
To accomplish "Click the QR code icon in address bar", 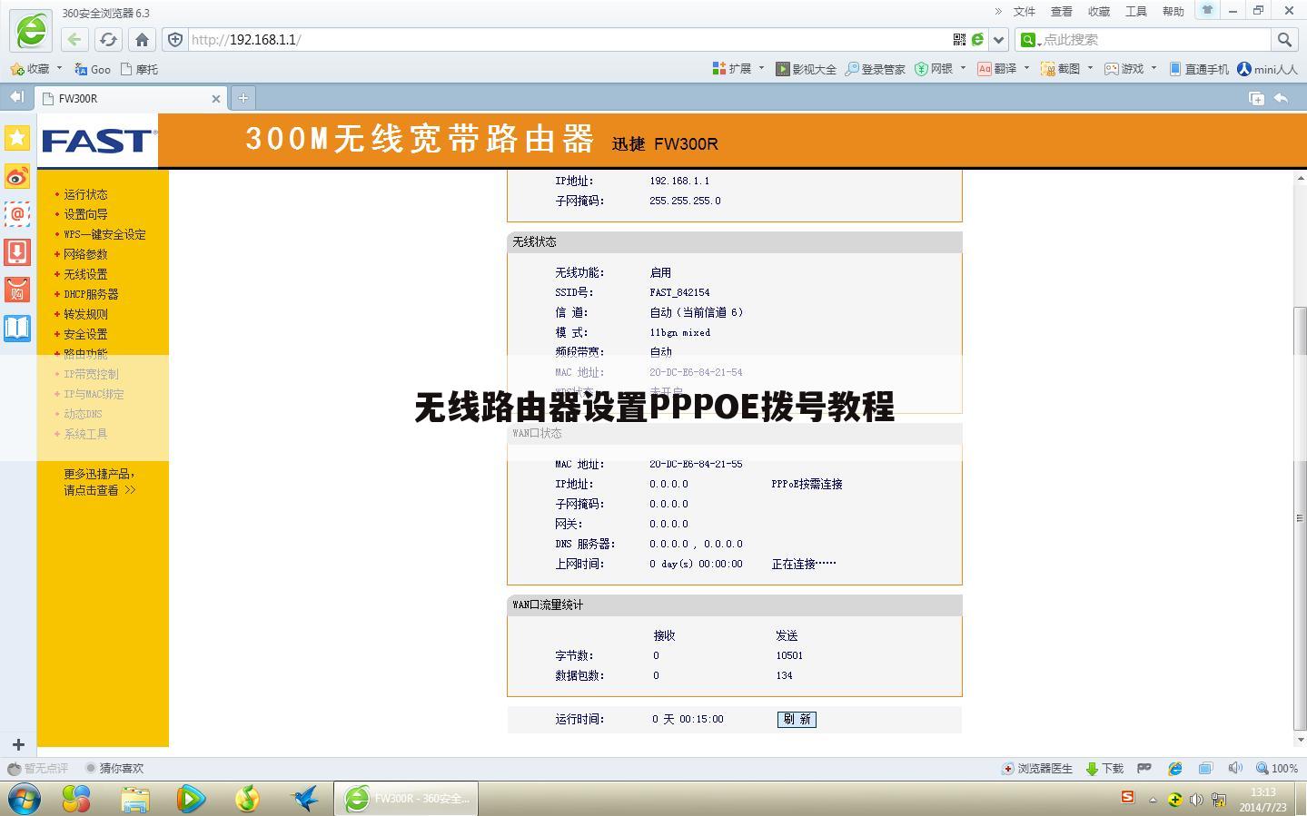I will (959, 39).
